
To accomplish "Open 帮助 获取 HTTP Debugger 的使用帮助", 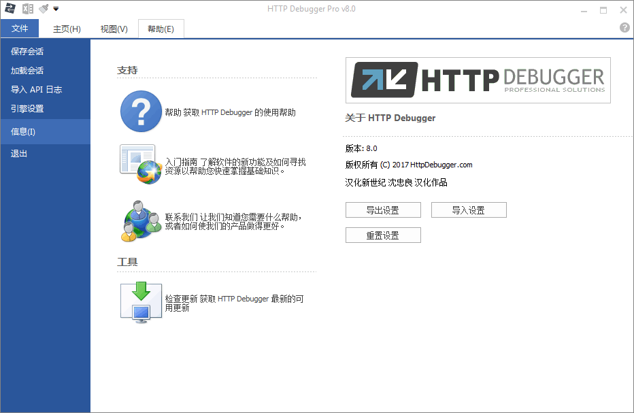I will pyautogui.click(x=230, y=112).
